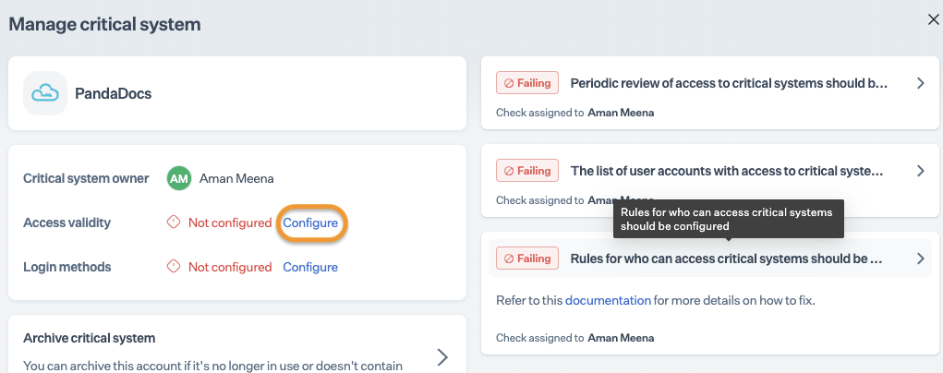Click the Access validity warning icon
Viewport: 943px width, 373px height.
click(173, 223)
